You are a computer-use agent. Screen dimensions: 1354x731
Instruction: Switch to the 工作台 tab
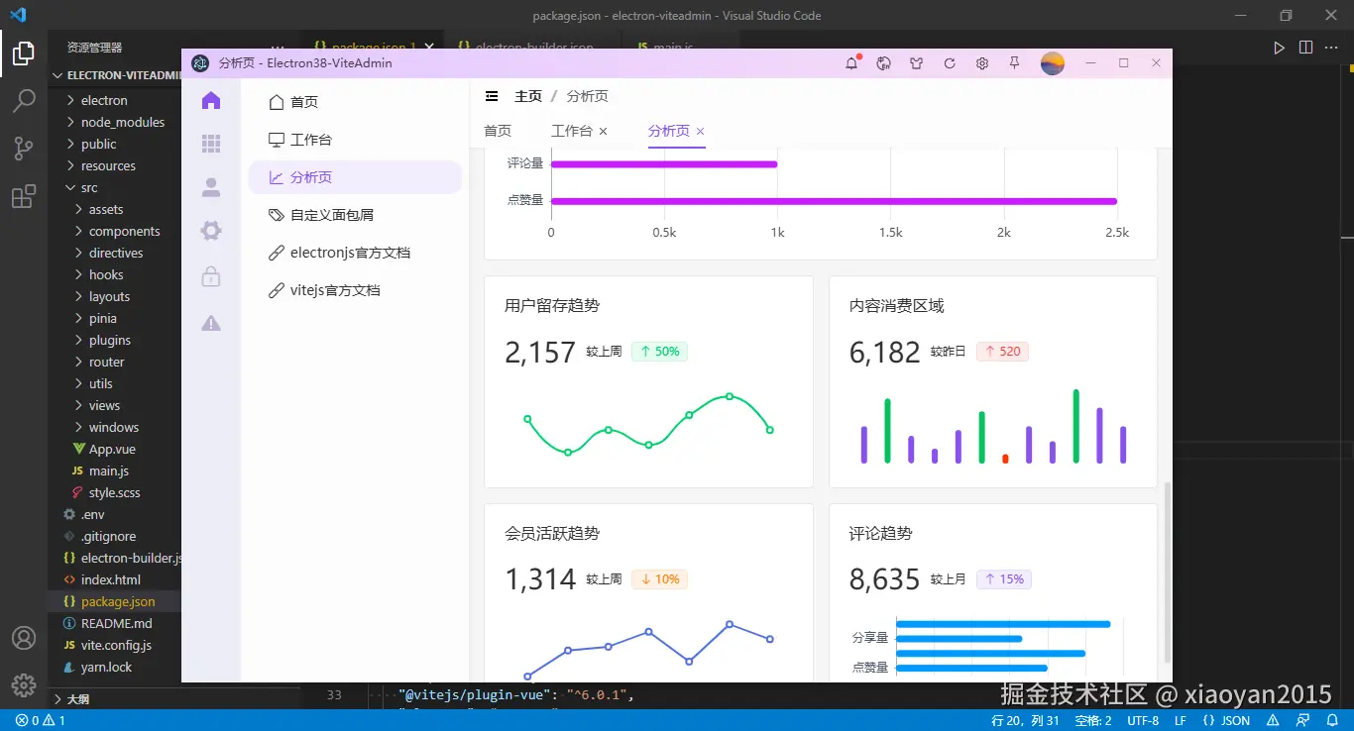[573, 130]
